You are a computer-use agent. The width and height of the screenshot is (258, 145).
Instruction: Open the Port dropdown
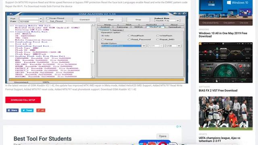(41, 19)
